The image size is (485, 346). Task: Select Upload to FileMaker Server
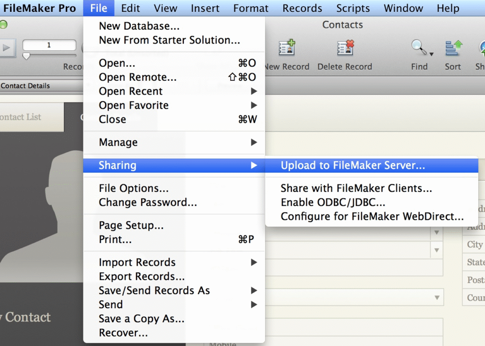coord(353,165)
